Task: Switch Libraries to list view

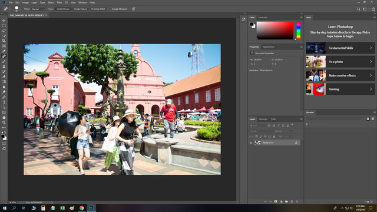Action: [x=373, y=119]
